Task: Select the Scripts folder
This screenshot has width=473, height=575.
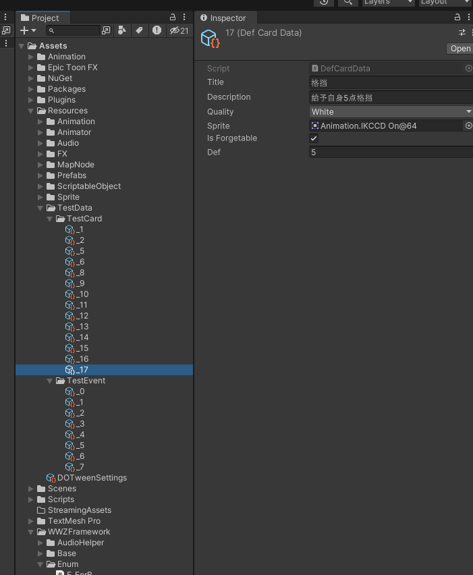Action: [x=56, y=499]
